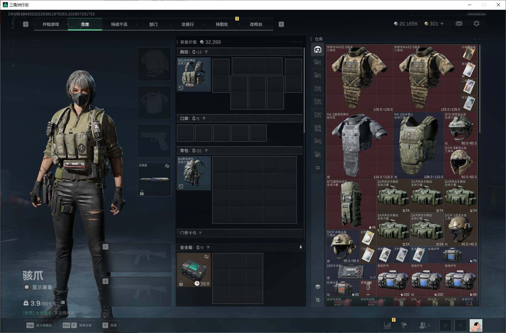Select the 仓库 tab
This screenshot has width=506, height=333.
point(85,24)
